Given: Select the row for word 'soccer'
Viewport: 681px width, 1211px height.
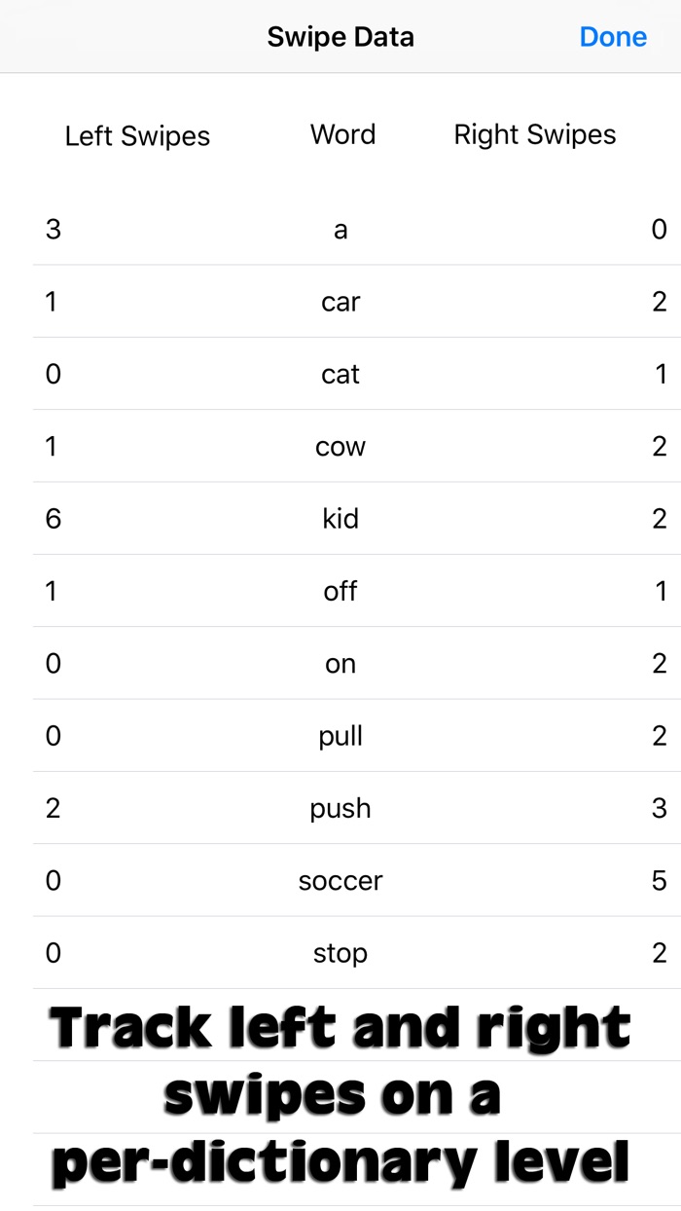Looking at the screenshot, I should [x=340, y=881].
